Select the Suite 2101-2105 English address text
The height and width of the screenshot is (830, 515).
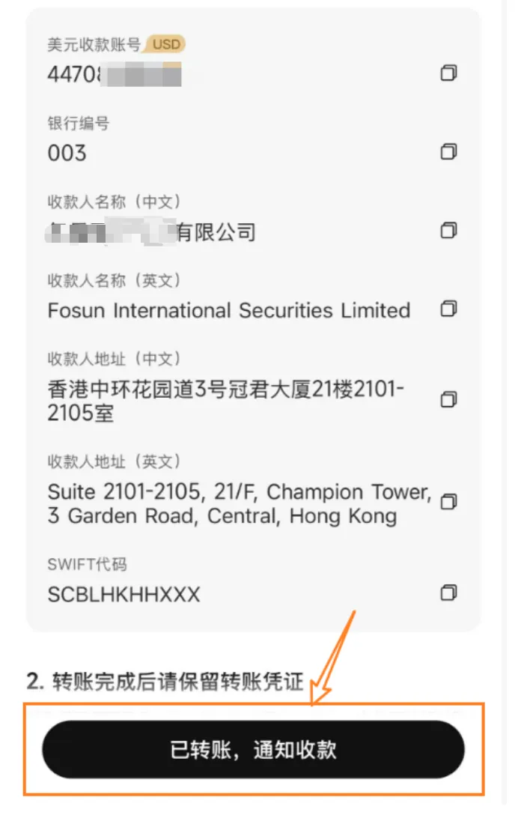click(240, 503)
